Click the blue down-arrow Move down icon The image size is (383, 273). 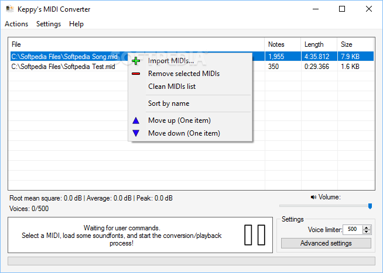pos(136,133)
